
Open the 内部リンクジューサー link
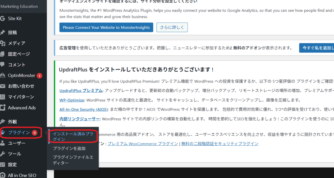80,119
